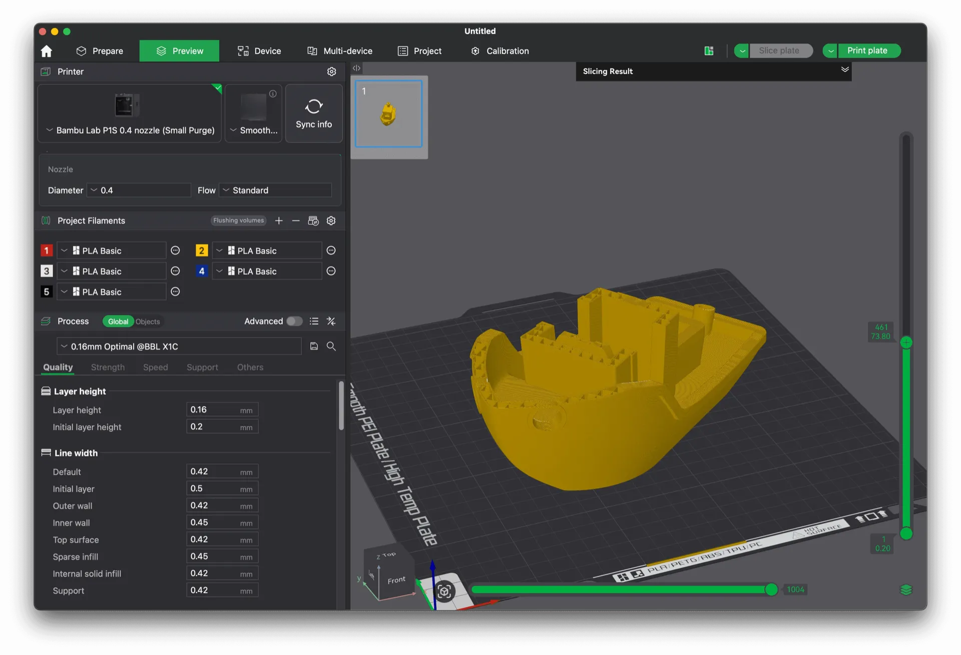The height and width of the screenshot is (655, 961).
Task: Select the plate 1 thumbnail
Action: (x=388, y=114)
